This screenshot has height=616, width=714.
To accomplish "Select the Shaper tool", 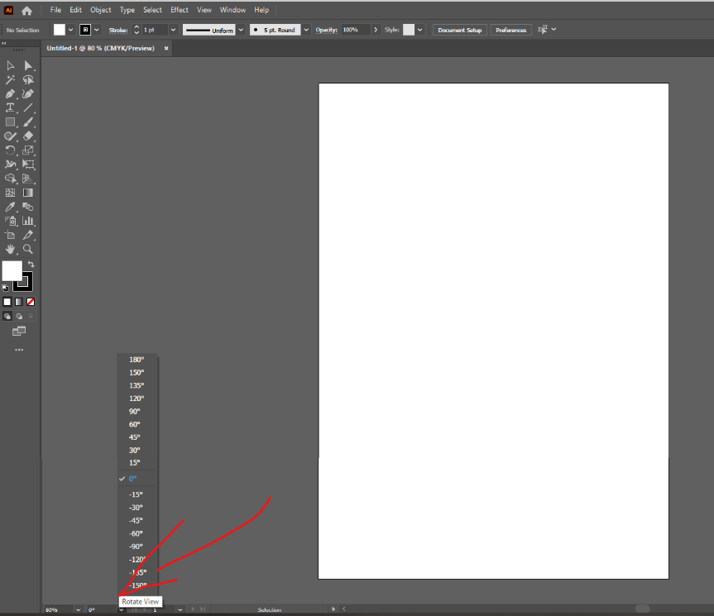I will [10, 136].
